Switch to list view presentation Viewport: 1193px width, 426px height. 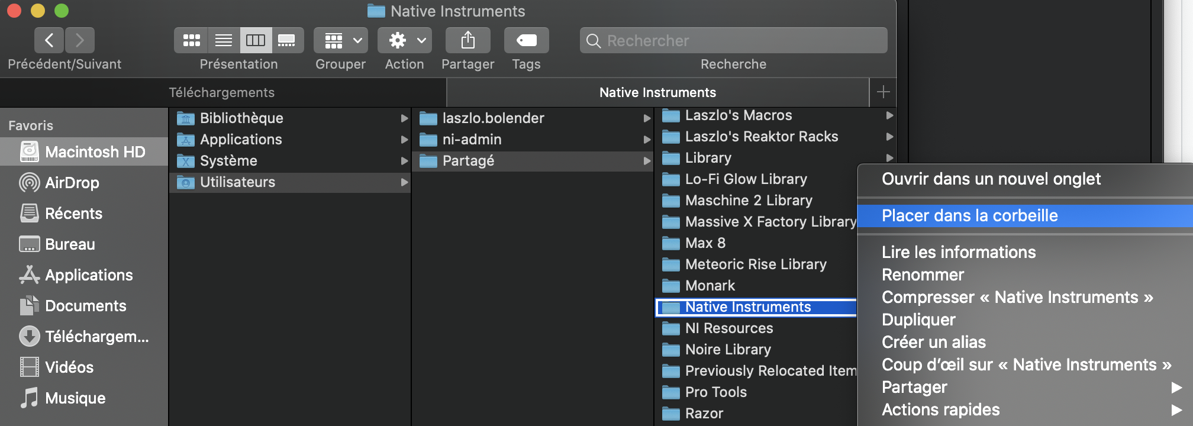pos(224,40)
